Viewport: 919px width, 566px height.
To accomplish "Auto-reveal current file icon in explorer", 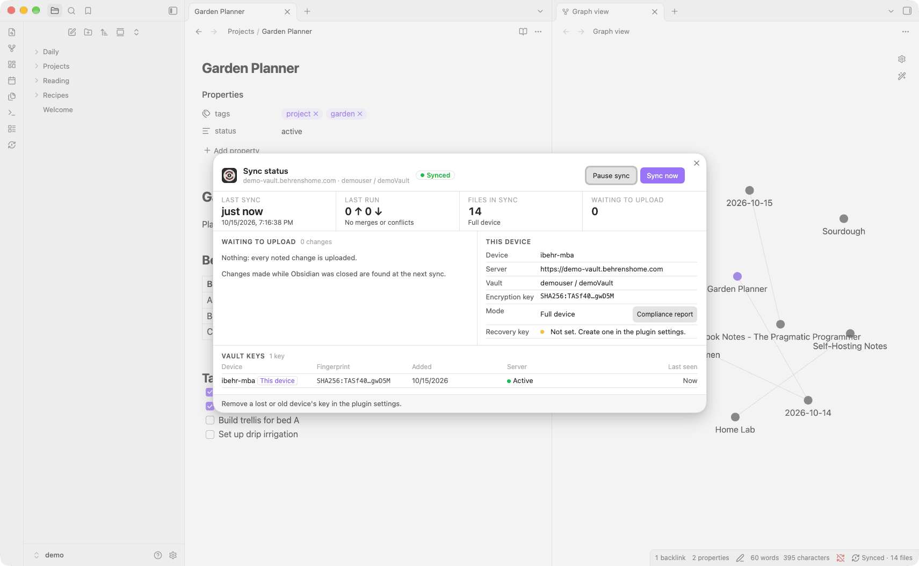I will 120,32.
